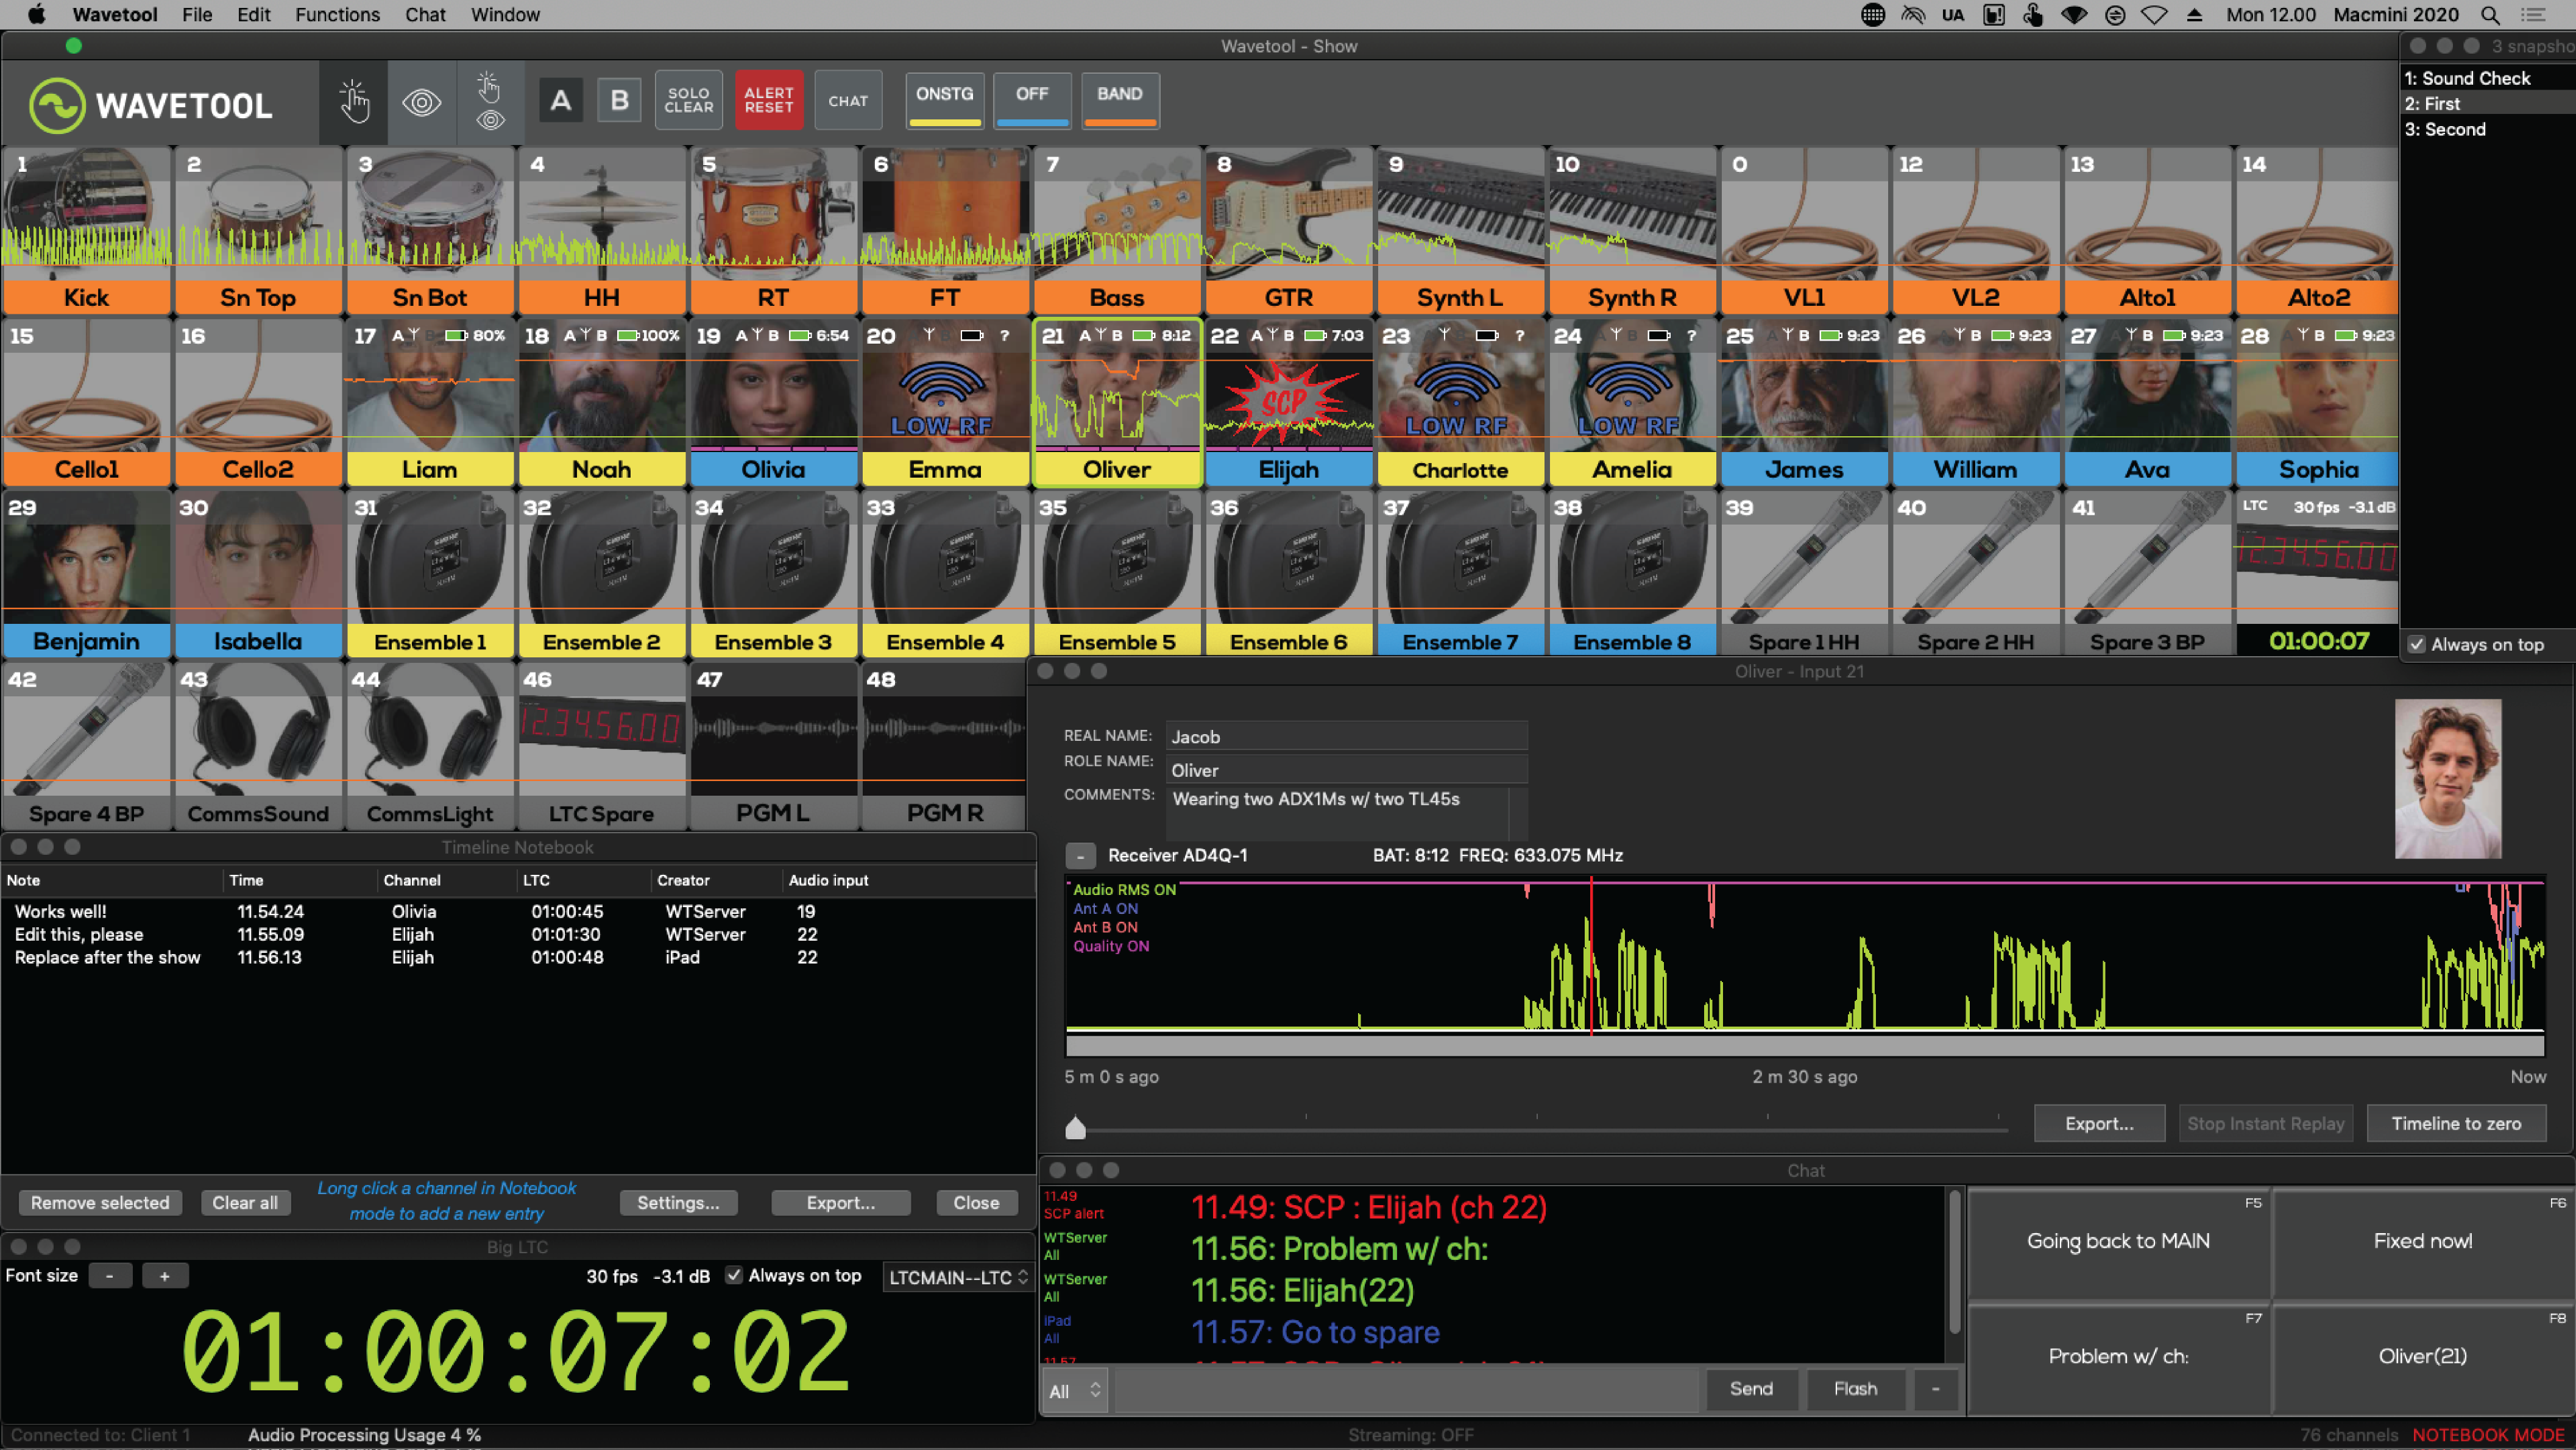Toggle the OFF group filter

click(1032, 100)
